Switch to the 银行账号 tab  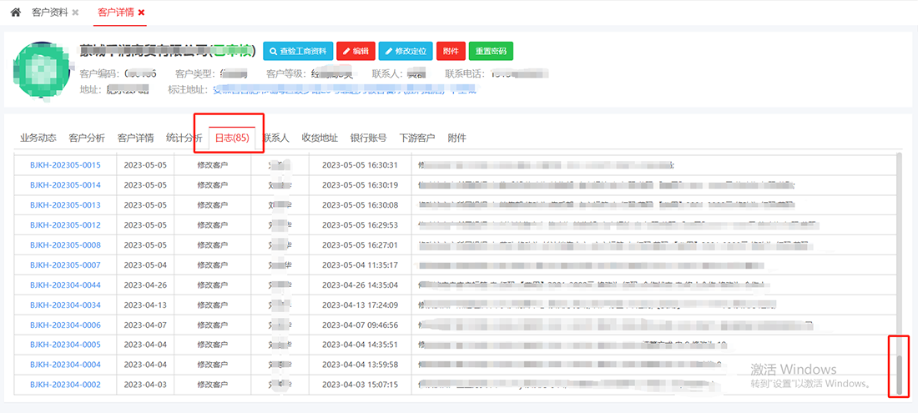[368, 138]
